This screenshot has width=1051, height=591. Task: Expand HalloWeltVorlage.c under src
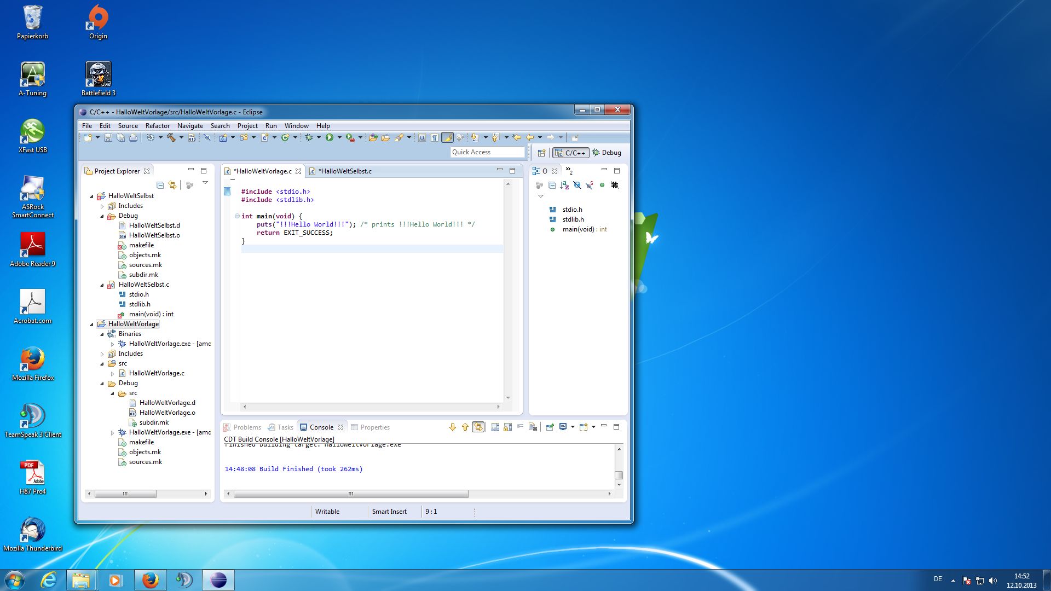point(112,374)
